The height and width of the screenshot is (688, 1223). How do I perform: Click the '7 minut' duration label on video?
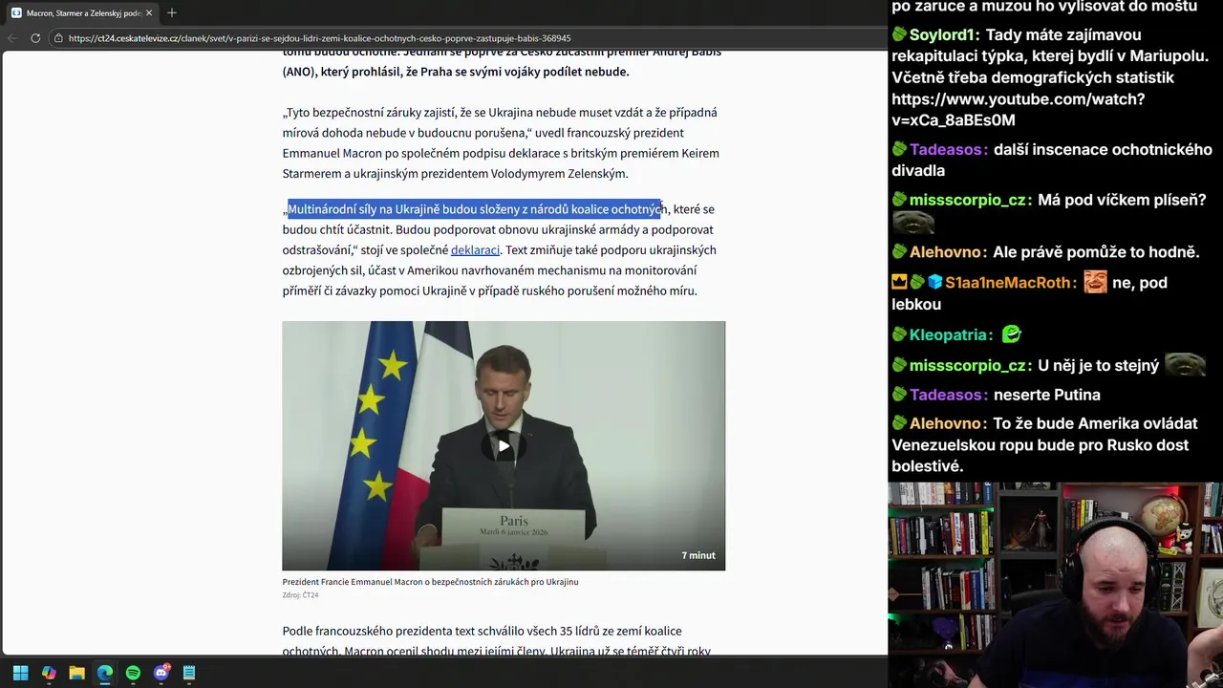tap(698, 555)
